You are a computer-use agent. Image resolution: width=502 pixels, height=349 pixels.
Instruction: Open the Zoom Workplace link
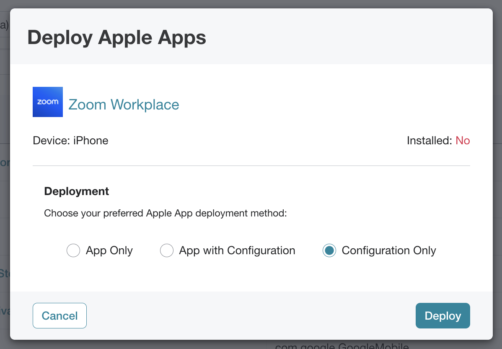(124, 104)
